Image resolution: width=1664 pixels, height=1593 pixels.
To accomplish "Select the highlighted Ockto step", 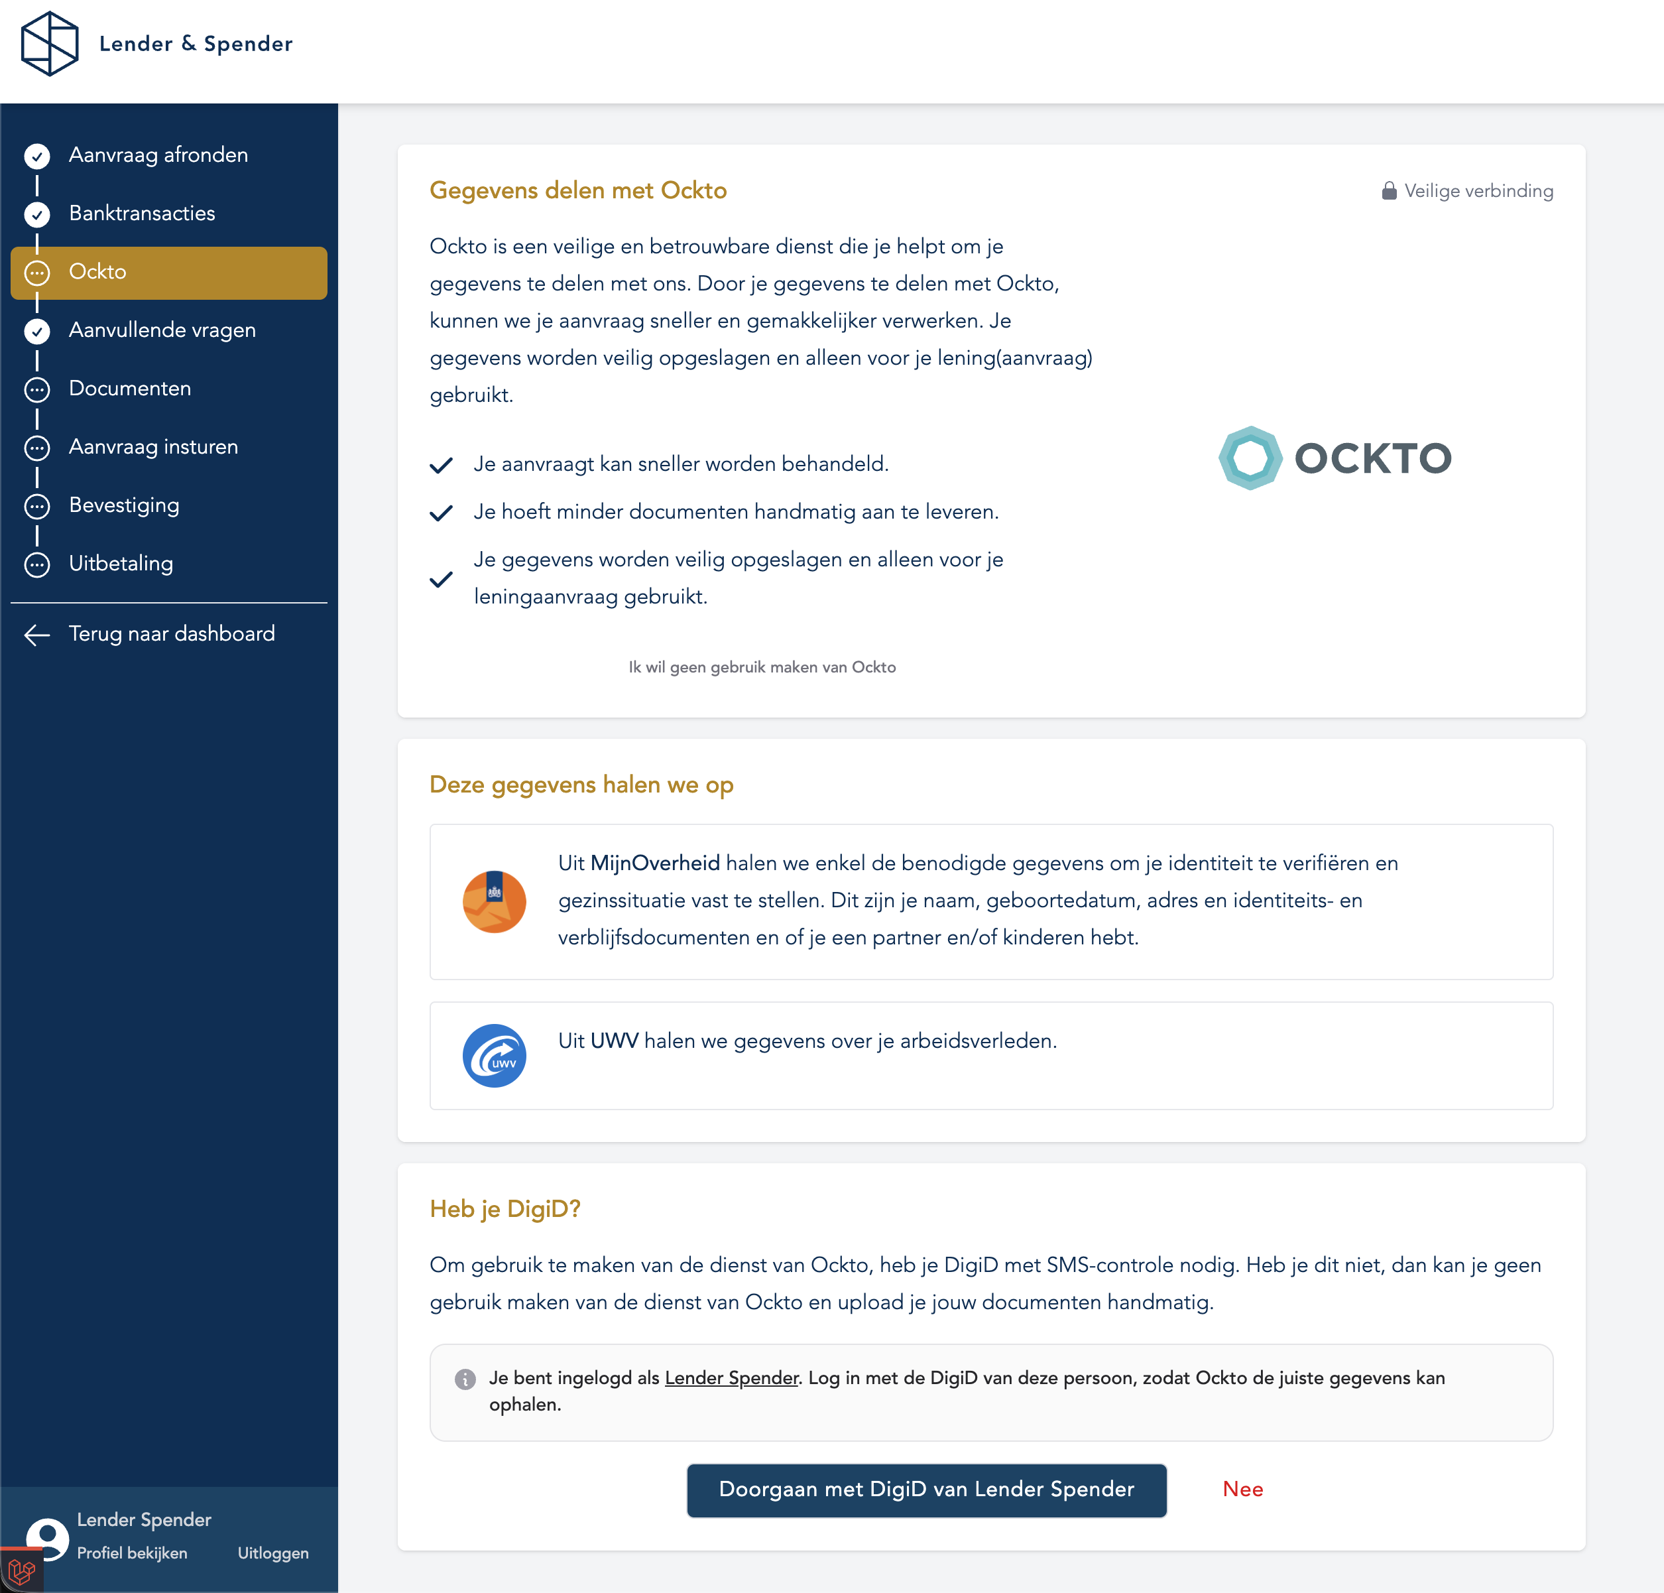I will 169,273.
